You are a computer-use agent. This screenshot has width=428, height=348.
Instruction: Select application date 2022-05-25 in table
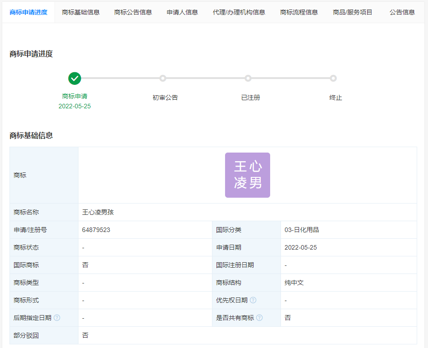point(300,247)
